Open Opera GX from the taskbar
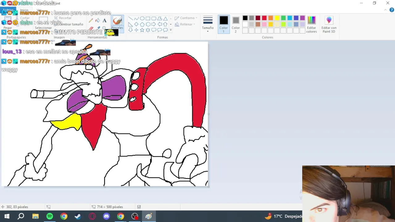The image size is (395, 222). coord(92,216)
